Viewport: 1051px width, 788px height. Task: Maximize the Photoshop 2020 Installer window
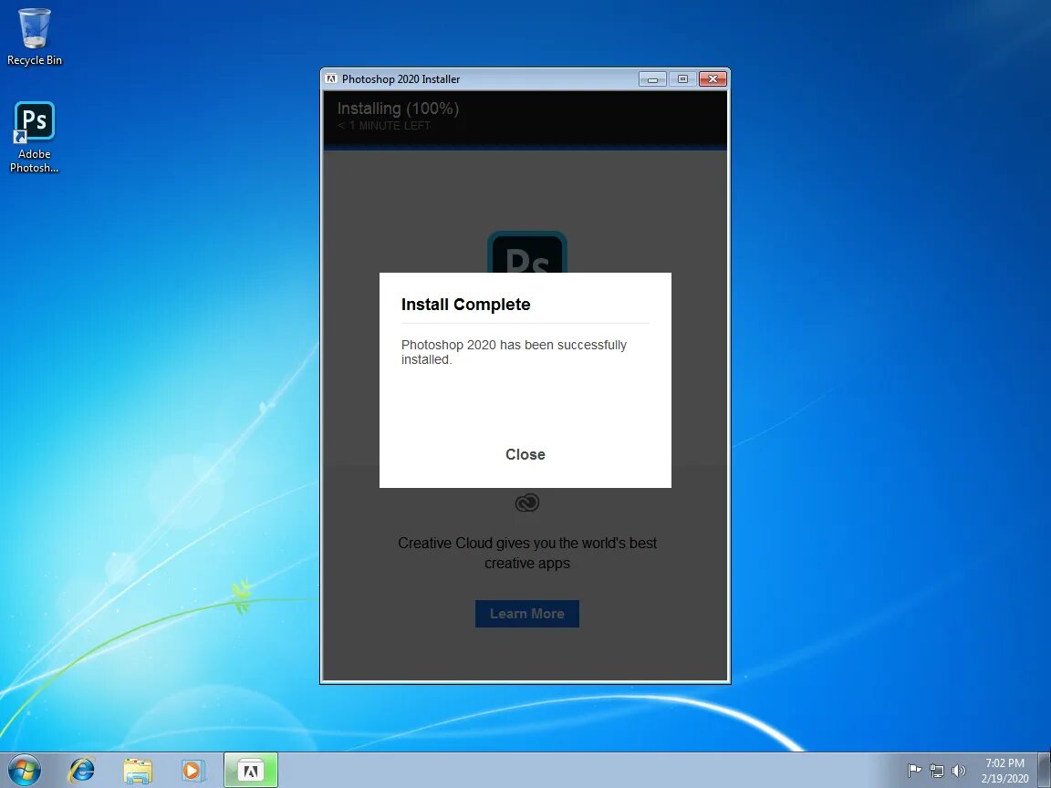tap(682, 79)
